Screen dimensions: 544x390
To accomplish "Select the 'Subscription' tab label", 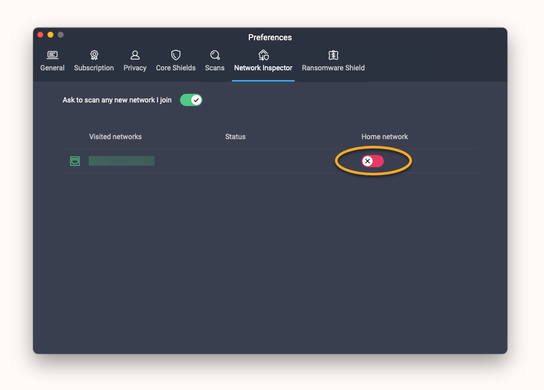I will (x=94, y=68).
